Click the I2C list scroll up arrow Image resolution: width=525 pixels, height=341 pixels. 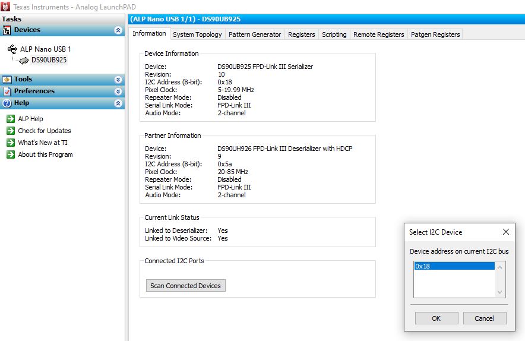coord(500,267)
